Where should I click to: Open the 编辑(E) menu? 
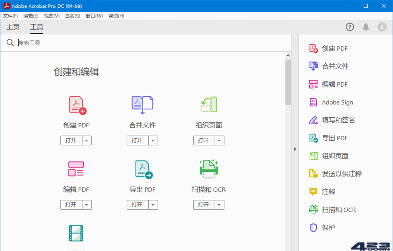tap(31, 16)
